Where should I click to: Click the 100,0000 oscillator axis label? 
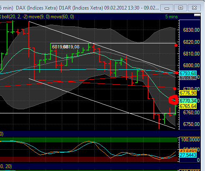click(190, 140)
